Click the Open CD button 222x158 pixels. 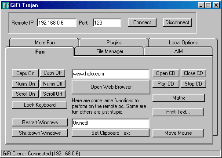coord(166,73)
